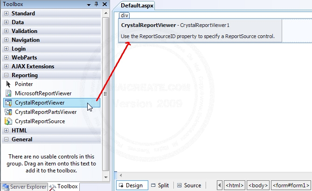Switch to Source view
The height and width of the screenshot is (191, 312).
189,185
